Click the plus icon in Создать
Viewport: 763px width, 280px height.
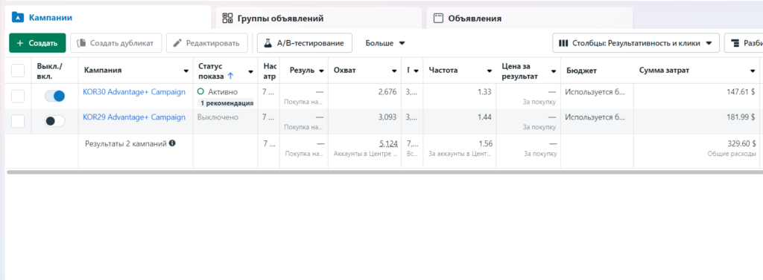coord(20,43)
